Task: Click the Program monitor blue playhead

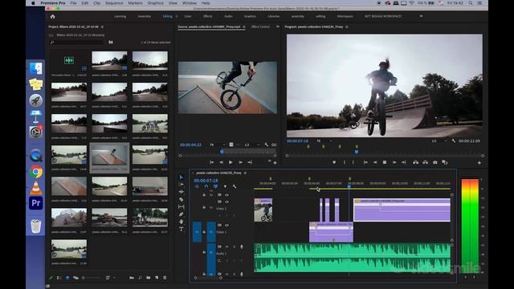Action: [357, 152]
